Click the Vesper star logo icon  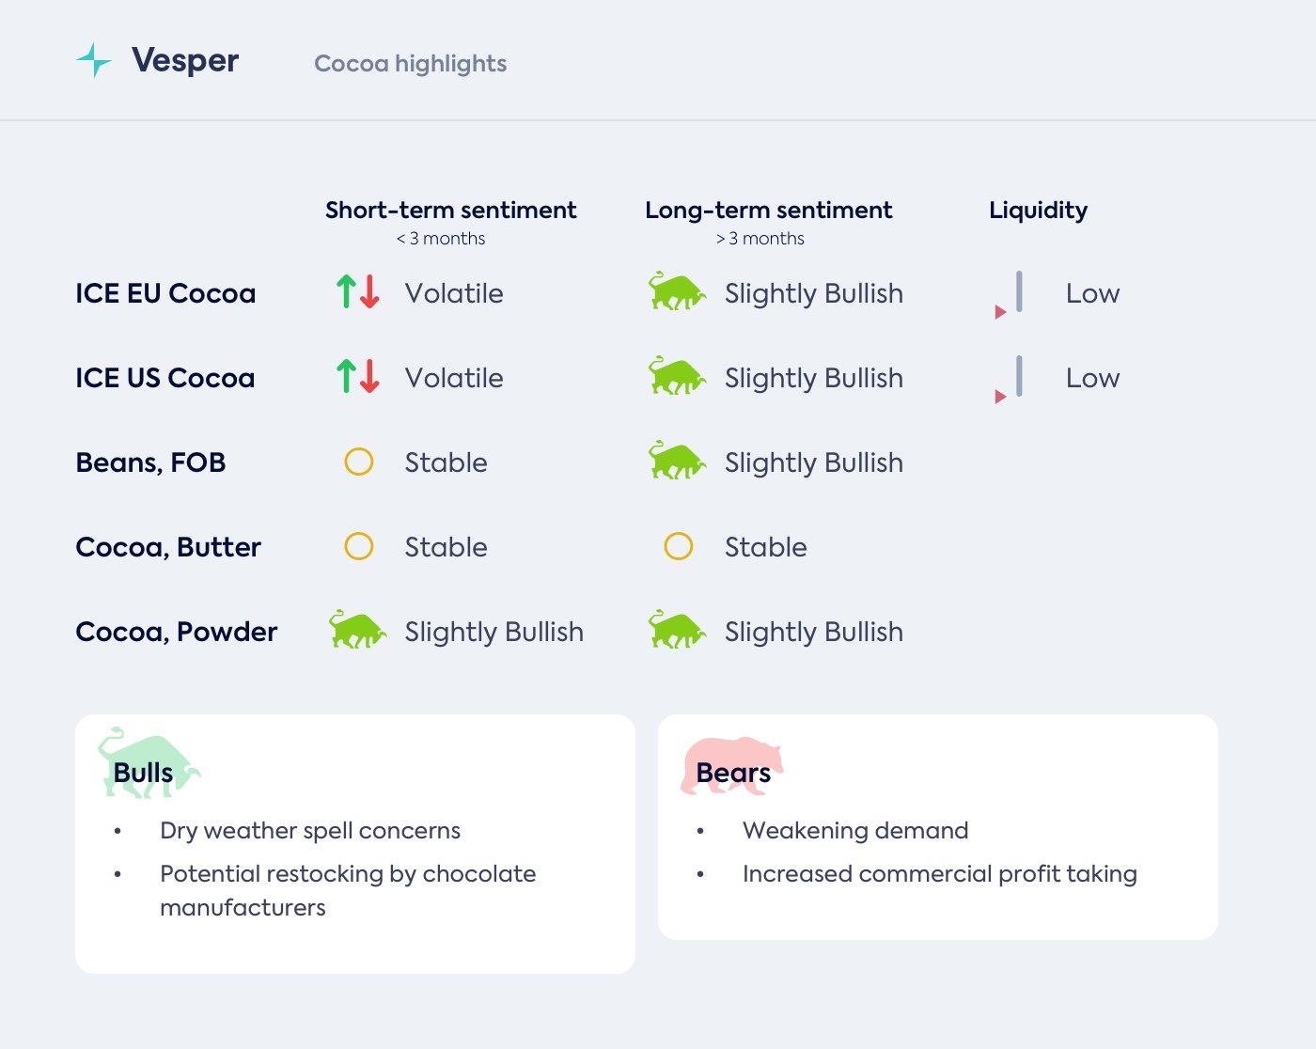[94, 60]
